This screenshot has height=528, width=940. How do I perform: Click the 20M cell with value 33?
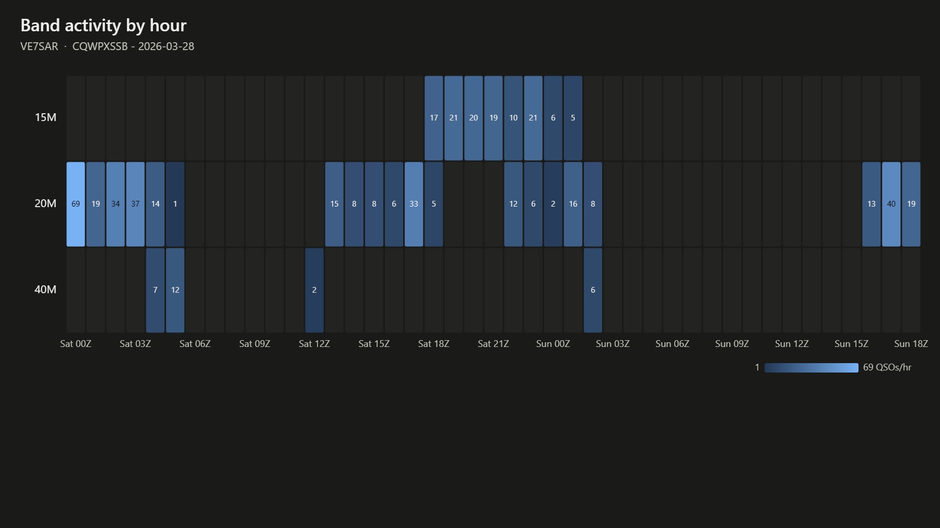(x=414, y=204)
